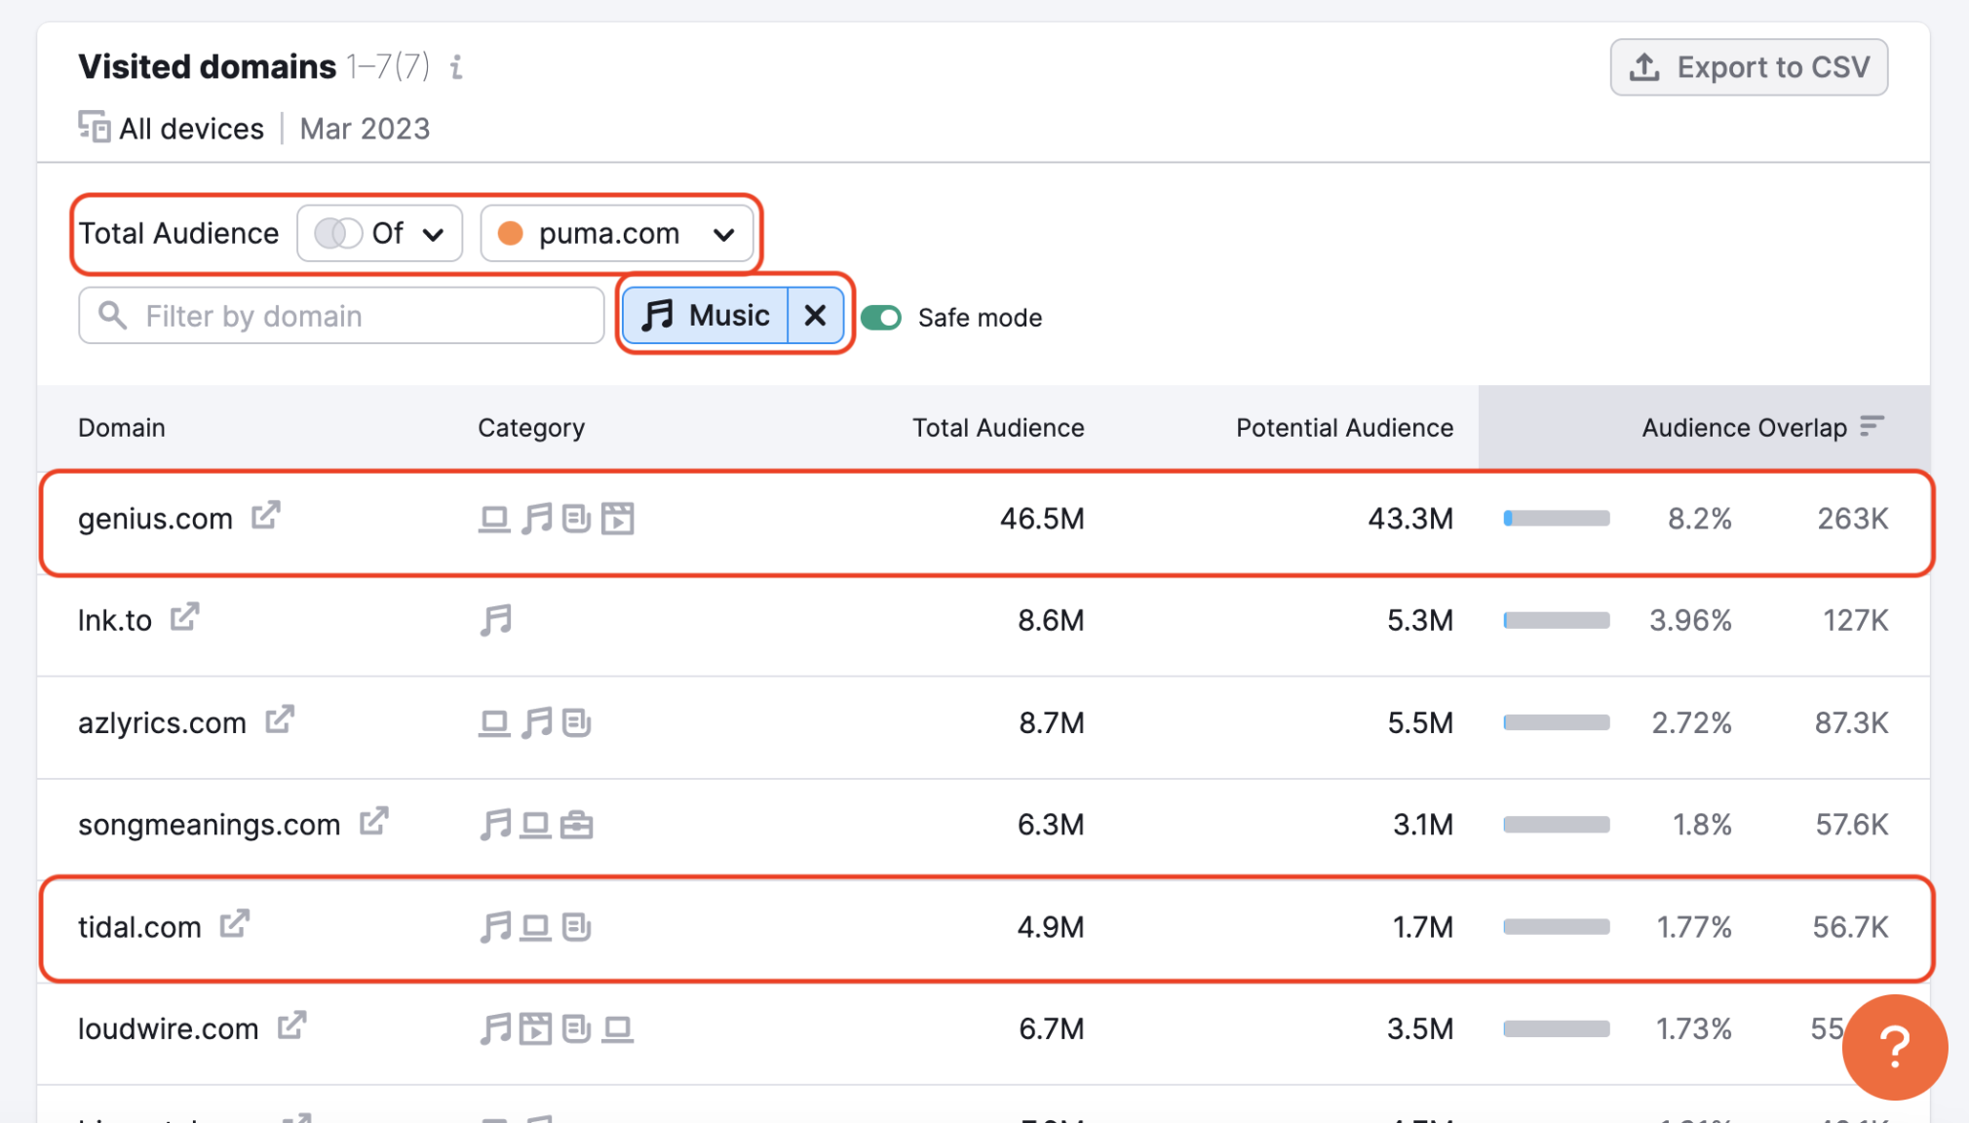Click tidal.com audience overlap bar
This screenshot has width=1969, height=1123.
(x=1557, y=927)
